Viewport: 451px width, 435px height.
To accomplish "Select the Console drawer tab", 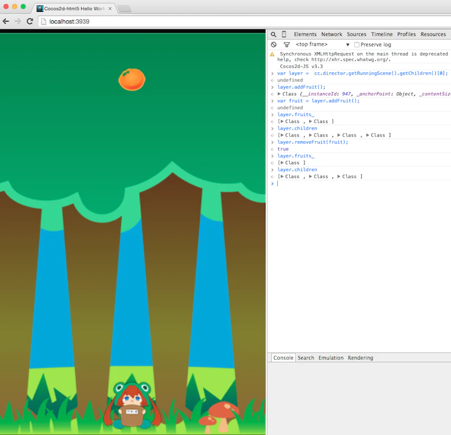I will coord(284,358).
